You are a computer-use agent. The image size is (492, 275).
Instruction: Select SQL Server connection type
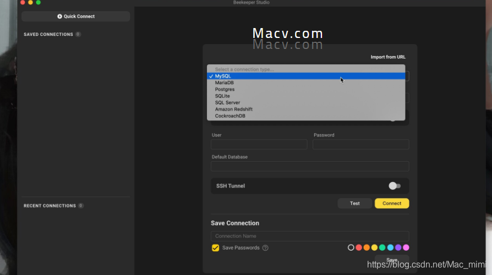pyautogui.click(x=306, y=102)
